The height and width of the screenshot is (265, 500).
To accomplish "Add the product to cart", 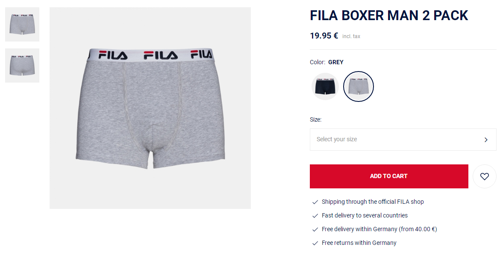I will click(x=389, y=176).
